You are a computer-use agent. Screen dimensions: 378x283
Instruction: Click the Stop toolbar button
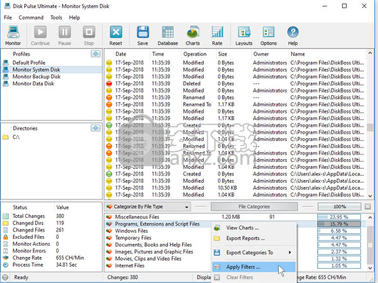[89, 36]
